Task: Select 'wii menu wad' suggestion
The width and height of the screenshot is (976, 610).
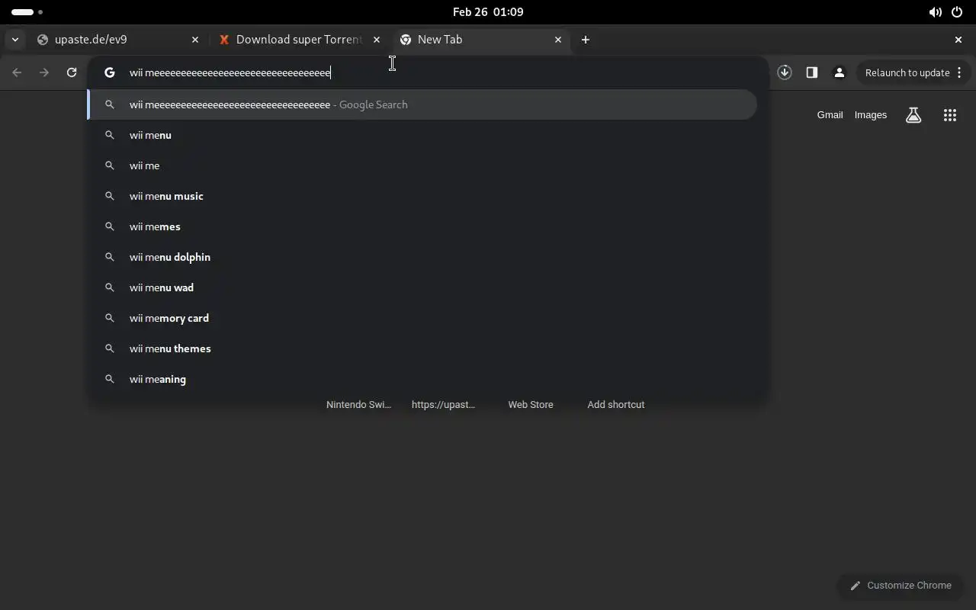Action: (423, 287)
